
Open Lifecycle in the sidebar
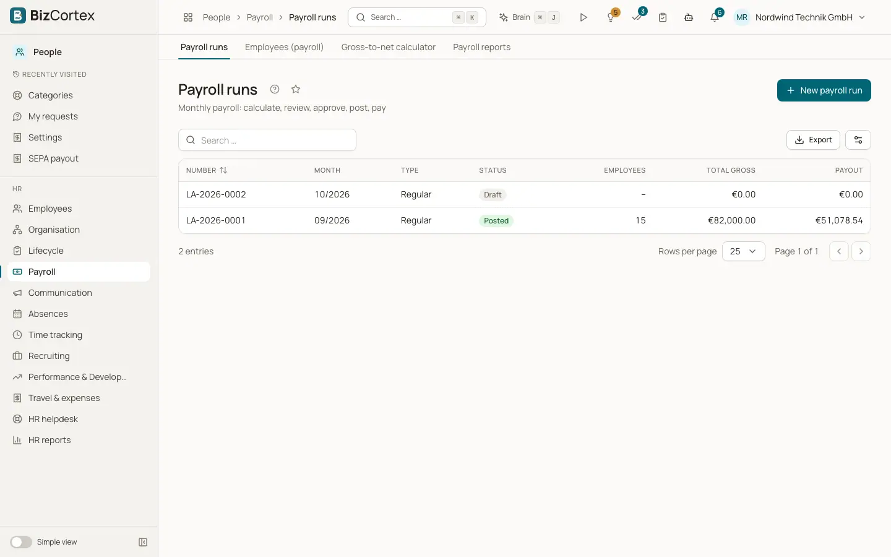(79, 251)
